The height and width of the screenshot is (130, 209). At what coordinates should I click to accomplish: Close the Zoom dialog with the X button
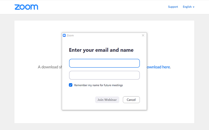[143, 35]
